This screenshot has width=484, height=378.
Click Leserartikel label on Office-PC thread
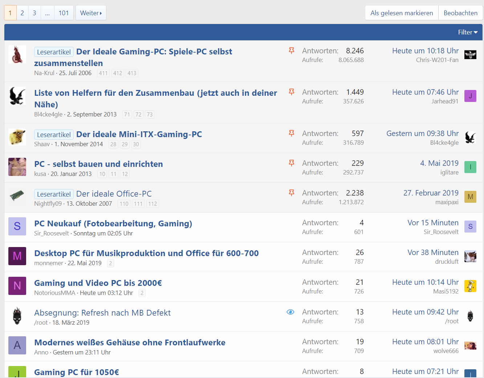(x=54, y=194)
